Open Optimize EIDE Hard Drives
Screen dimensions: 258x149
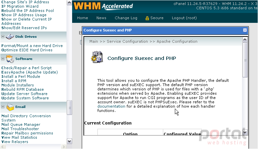coord(27,50)
